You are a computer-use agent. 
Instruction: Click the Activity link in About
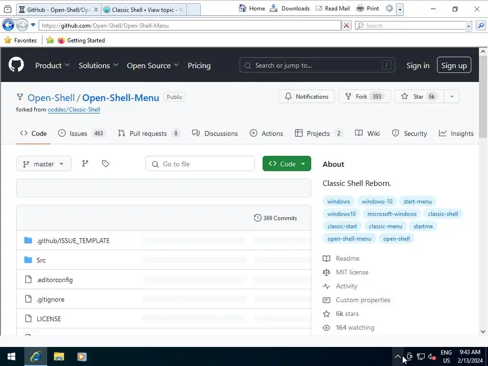point(346,286)
